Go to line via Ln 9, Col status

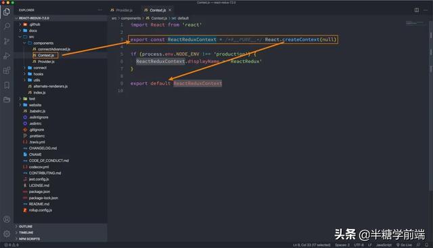[311, 245]
